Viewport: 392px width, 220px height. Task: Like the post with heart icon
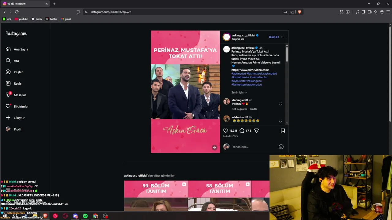(226, 130)
